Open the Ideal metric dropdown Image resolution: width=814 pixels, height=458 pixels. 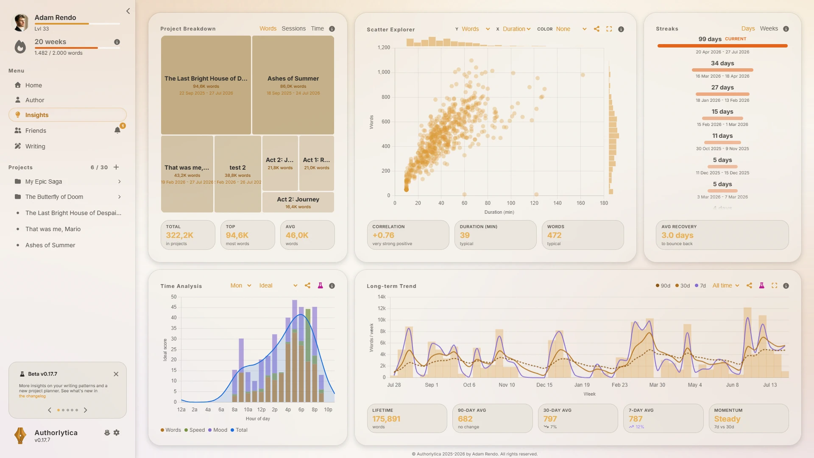(x=278, y=285)
